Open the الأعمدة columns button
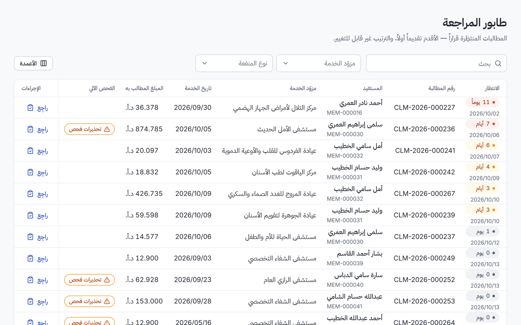This screenshot has width=521, height=325. (33, 63)
